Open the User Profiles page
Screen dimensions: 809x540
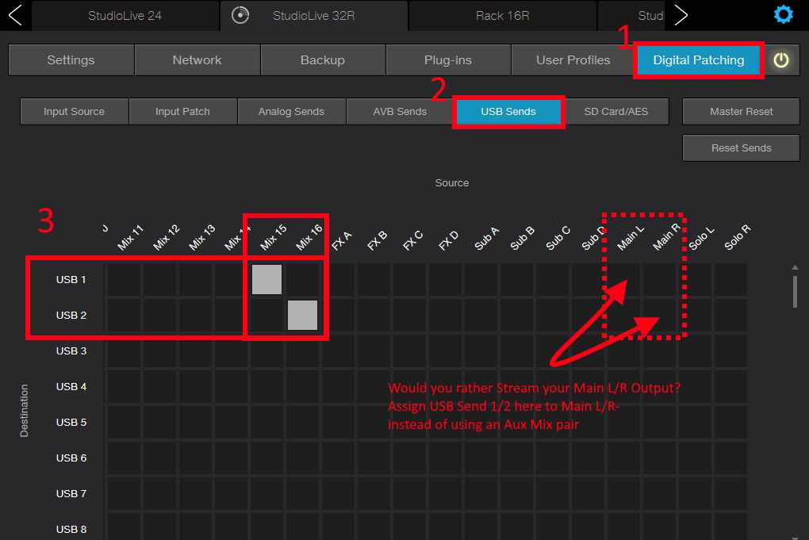(573, 59)
